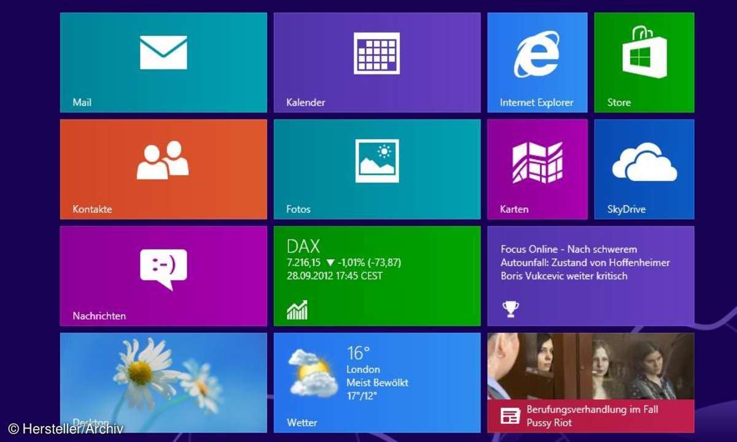Click the date 28.09.2012 17:45 CEST
This screenshot has width=737, height=442.
(x=335, y=276)
